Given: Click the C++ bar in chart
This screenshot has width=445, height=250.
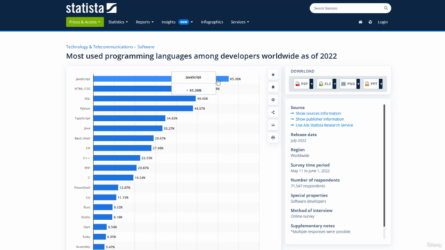Looking at the screenshot, I should coord(117,158).
